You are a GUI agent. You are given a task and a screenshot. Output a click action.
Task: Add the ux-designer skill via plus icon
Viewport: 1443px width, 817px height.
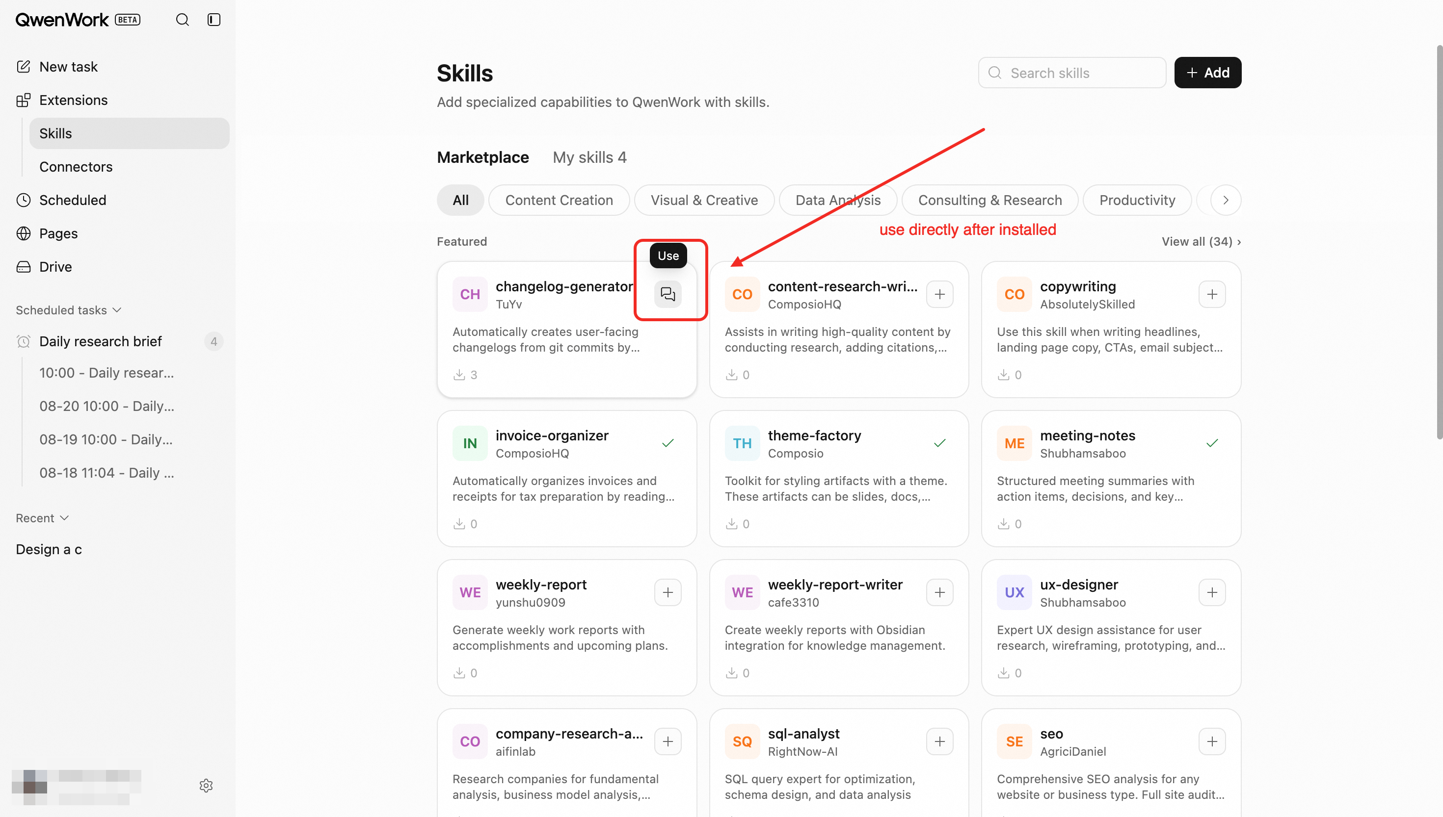1212,592
